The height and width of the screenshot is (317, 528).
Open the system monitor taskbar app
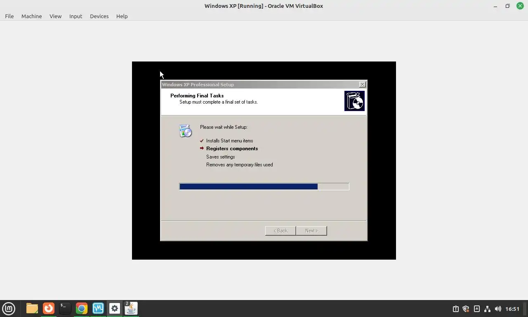click(98, 308)
